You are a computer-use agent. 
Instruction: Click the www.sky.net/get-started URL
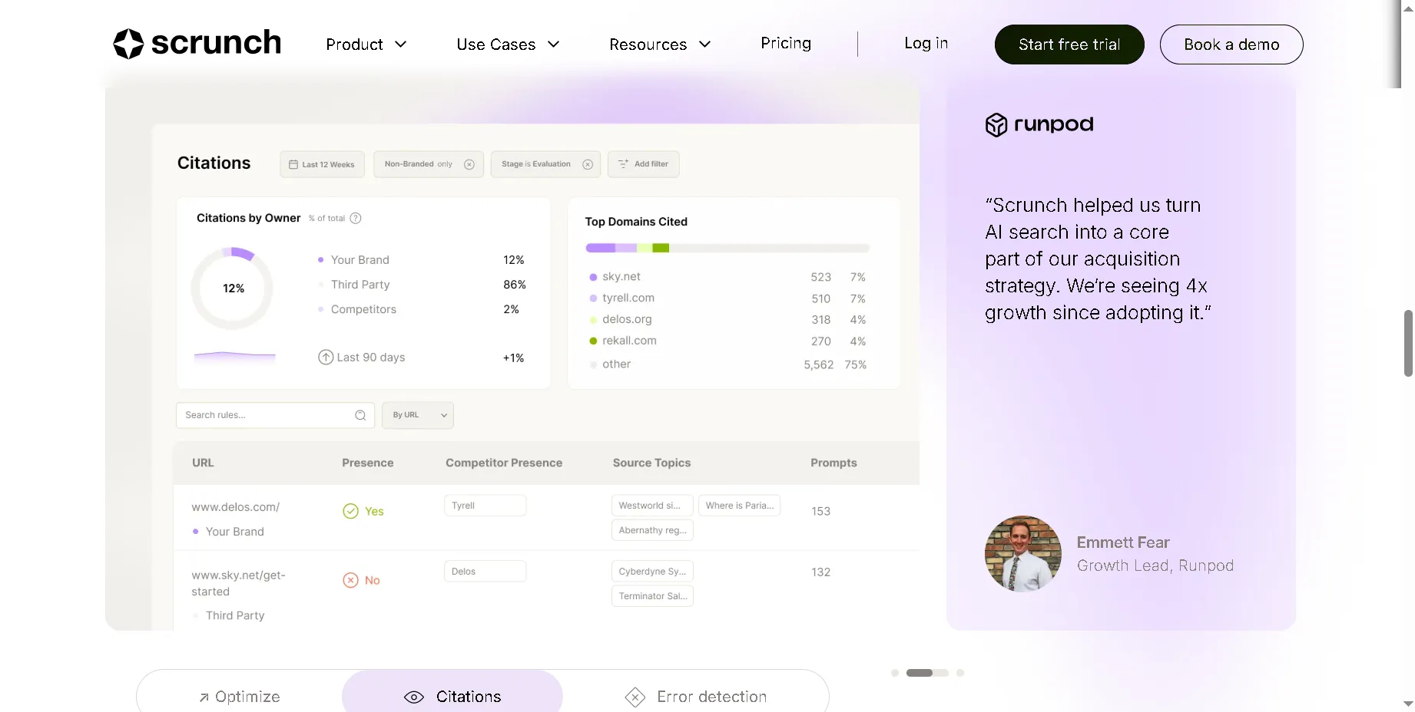238,583
